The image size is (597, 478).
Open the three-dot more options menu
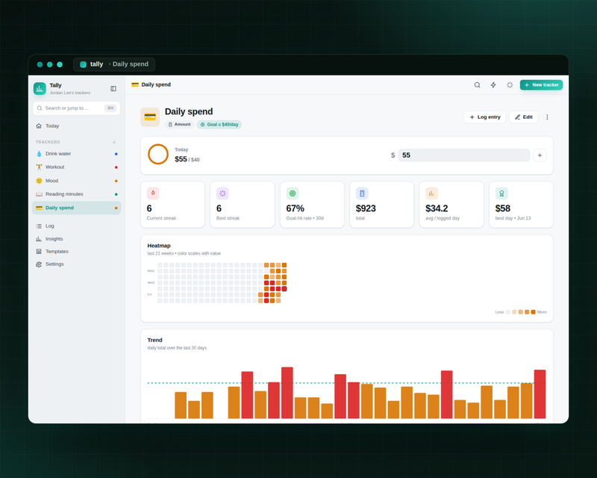pyautogui.click(x=547, y=117)
